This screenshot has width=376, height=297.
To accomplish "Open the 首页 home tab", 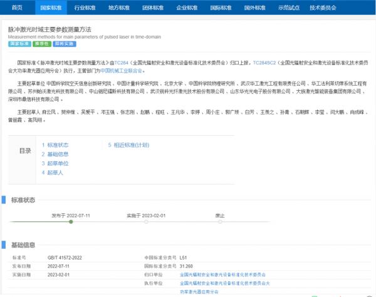I will [x=17, y=8].
